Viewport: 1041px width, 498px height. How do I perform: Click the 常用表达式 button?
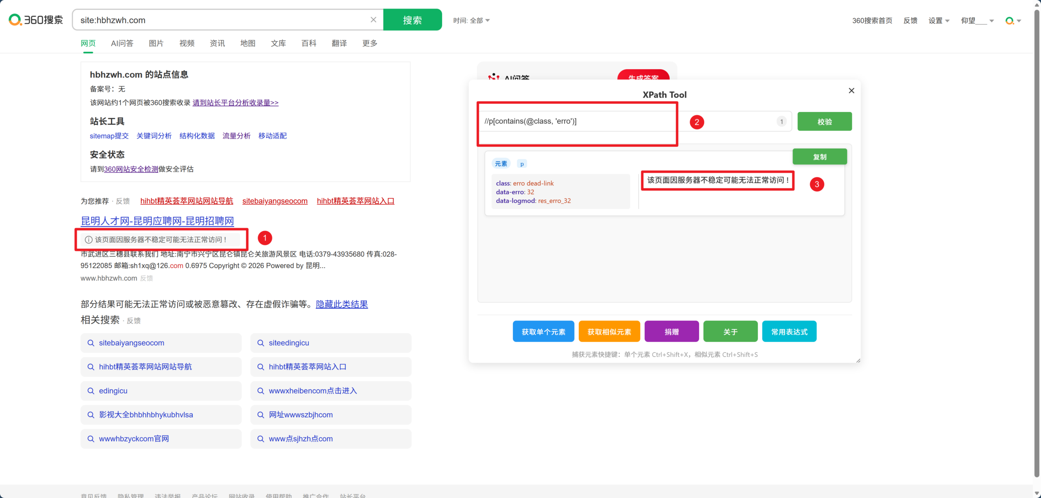click(x=789, y=332)
